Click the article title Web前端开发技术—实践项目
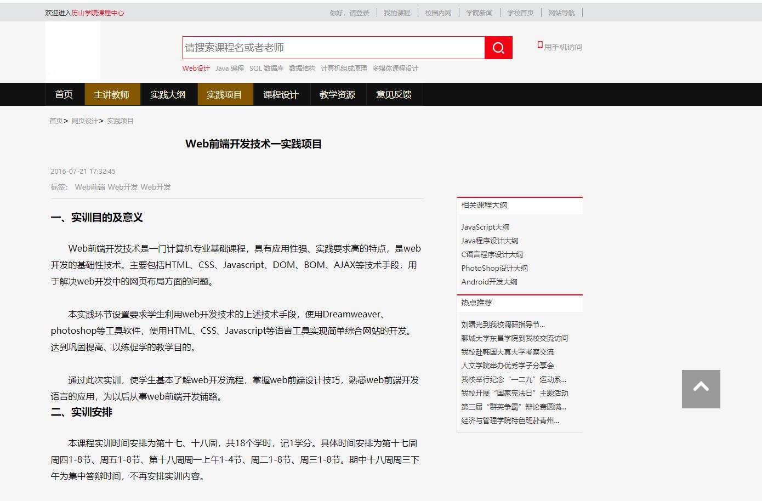This screenshot has width=762, height=501. pos(253,144)
